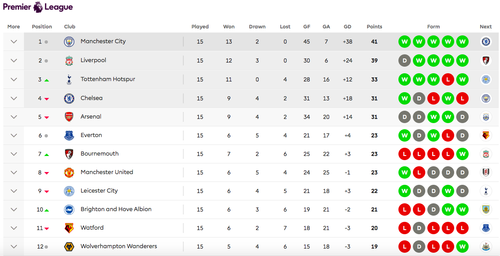
Task: Open Manchester United club link
Action: click(107, 172)
